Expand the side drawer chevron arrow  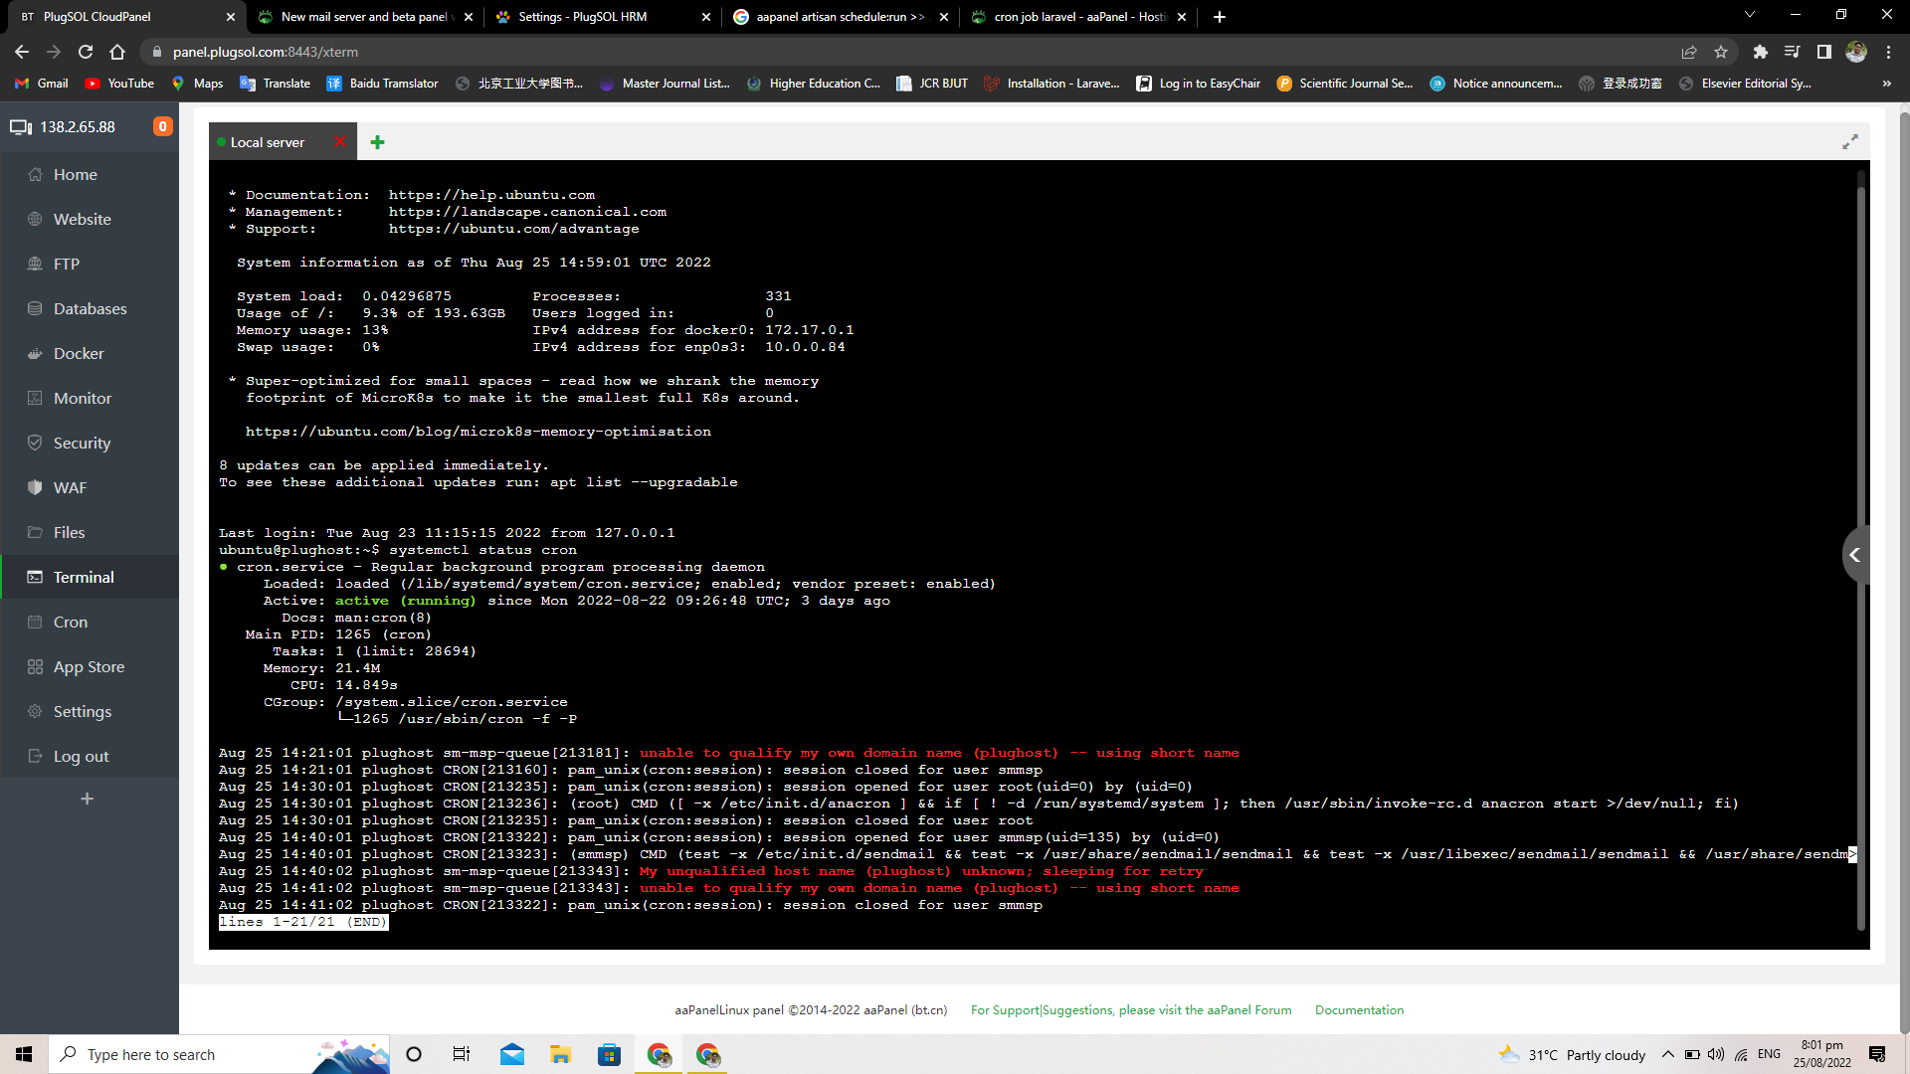(x=1854, y=555)
